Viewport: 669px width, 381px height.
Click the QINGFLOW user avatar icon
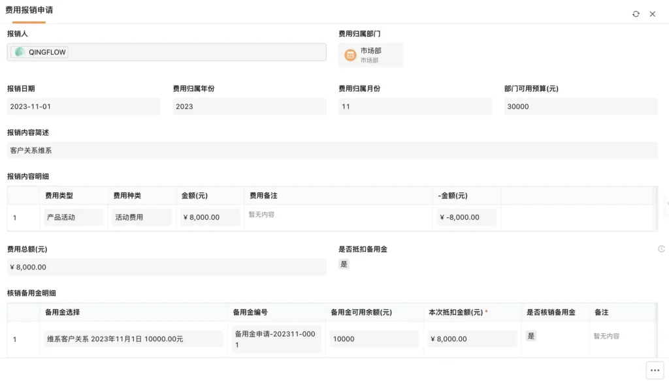20,52
